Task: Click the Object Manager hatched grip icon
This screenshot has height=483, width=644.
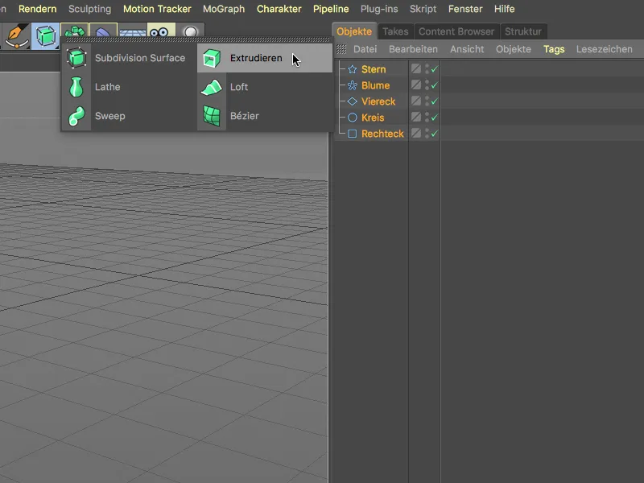Action: click(341, 49)
